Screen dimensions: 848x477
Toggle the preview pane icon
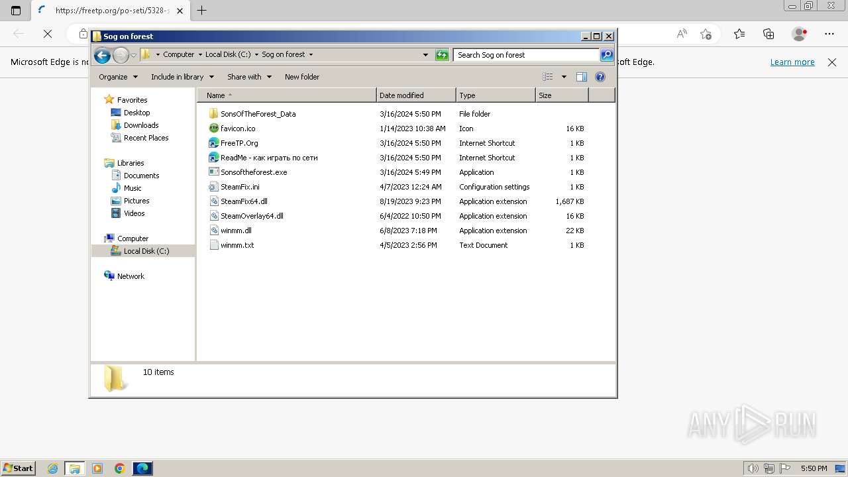point(581,77)
